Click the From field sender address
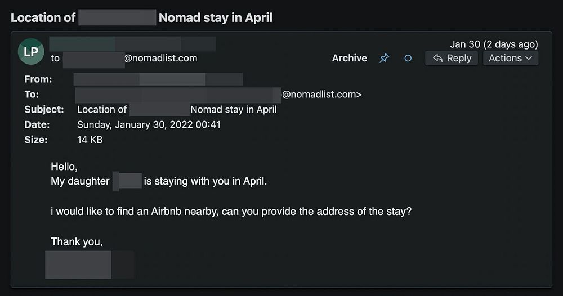 click(x=158, y=79)
